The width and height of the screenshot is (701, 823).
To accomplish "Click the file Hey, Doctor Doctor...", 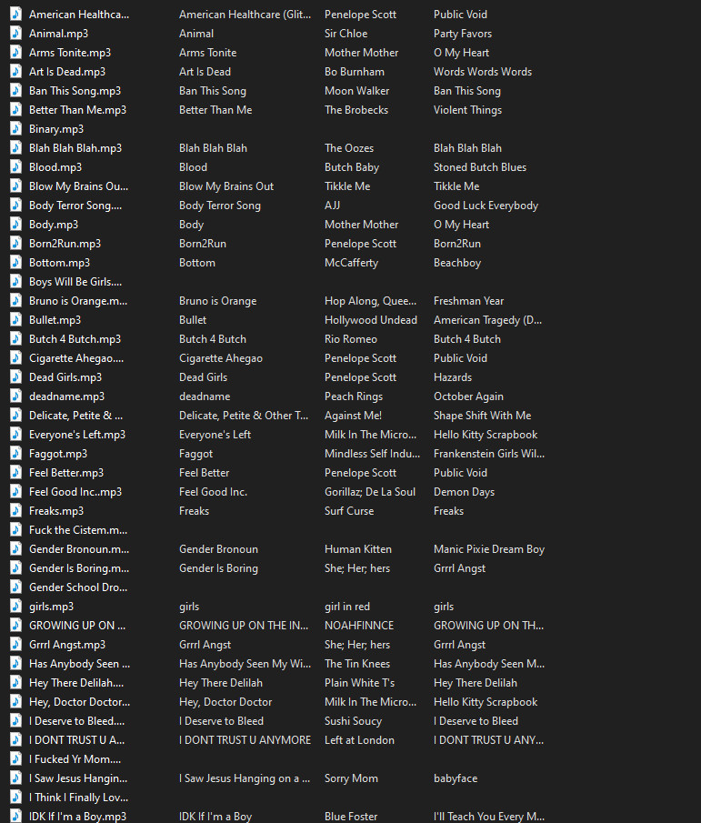I will tap(79, 702).
